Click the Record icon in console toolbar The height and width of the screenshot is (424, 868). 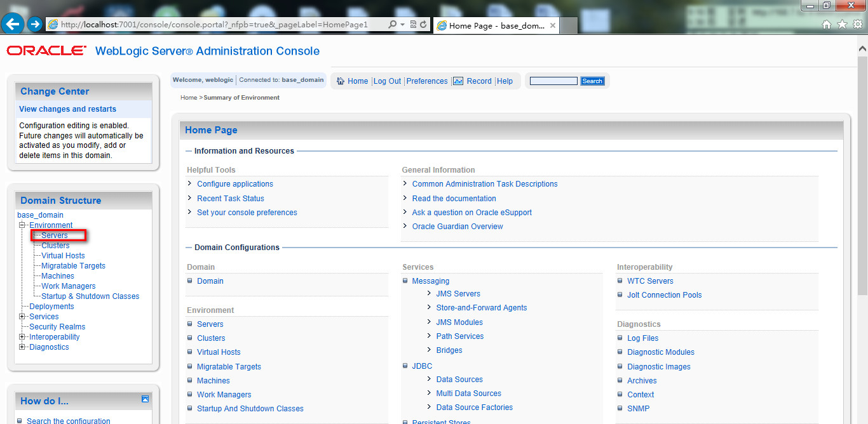click(458, 81)
